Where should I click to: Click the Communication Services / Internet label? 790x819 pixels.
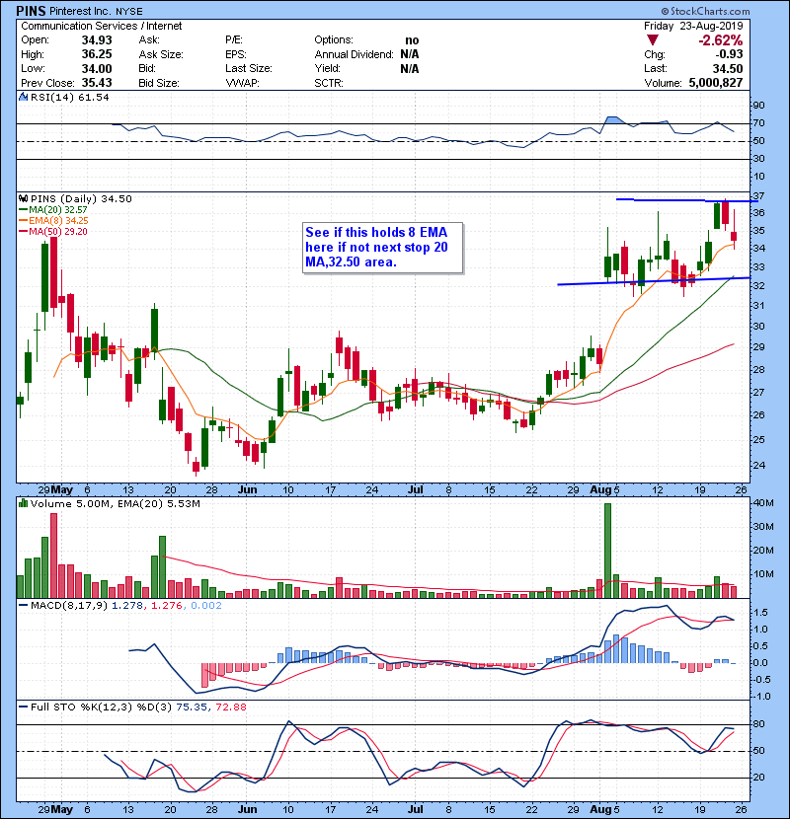[x=102, y=26]
